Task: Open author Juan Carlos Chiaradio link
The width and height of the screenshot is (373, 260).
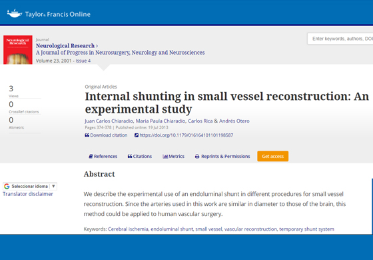Action: pyautogui.click(x=109, y=121)
